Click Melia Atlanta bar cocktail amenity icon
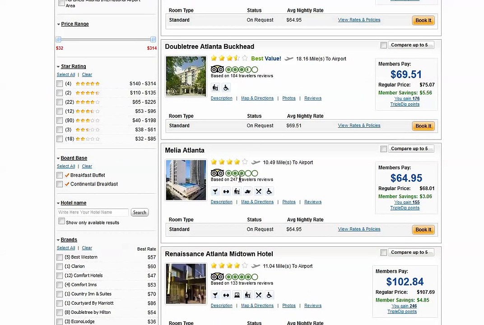The width and height of the screenshot is (484, 325). [215, 191]
